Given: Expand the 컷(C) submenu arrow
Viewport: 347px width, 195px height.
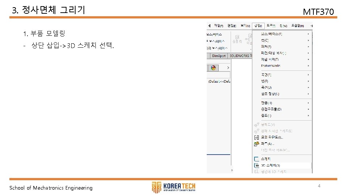Looking at the screenshot, I should [x=308, y=40].
